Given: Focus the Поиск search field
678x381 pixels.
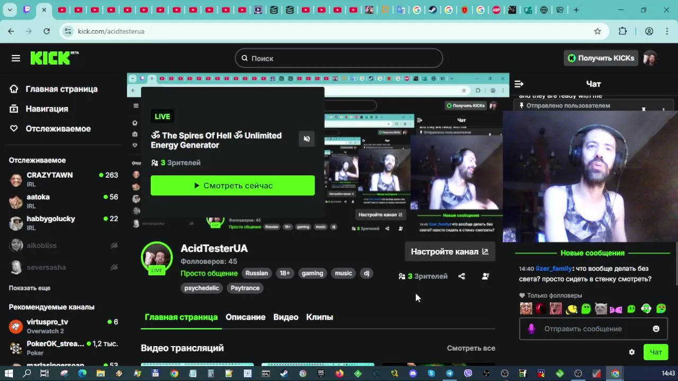Looking at the screenshot, I should click(338, 58).
